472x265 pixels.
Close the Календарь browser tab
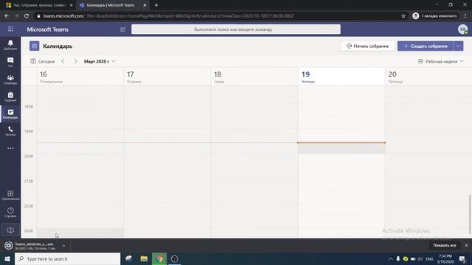(x=145, y=5)
